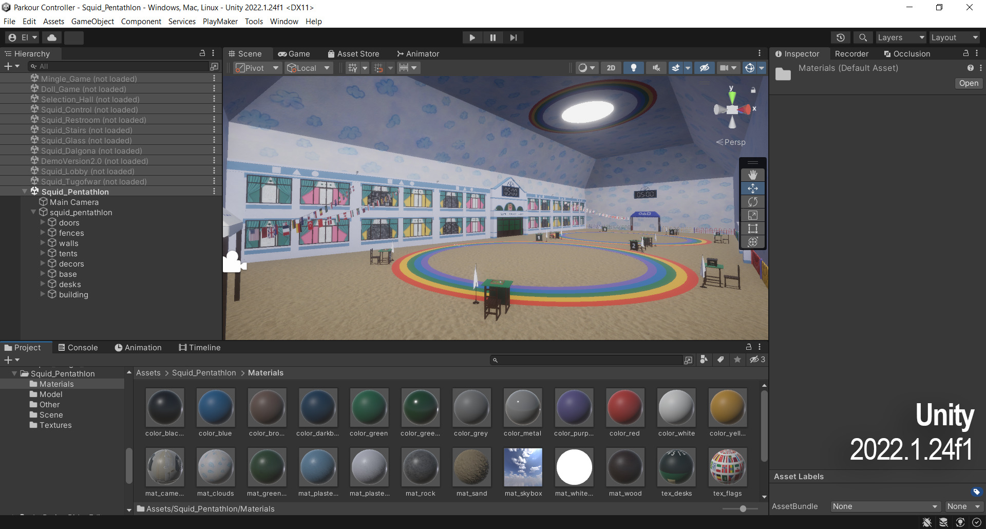
Task: Open the Local handle rotation dropdown
Action: pyautogui.click(x=310, y=68)
